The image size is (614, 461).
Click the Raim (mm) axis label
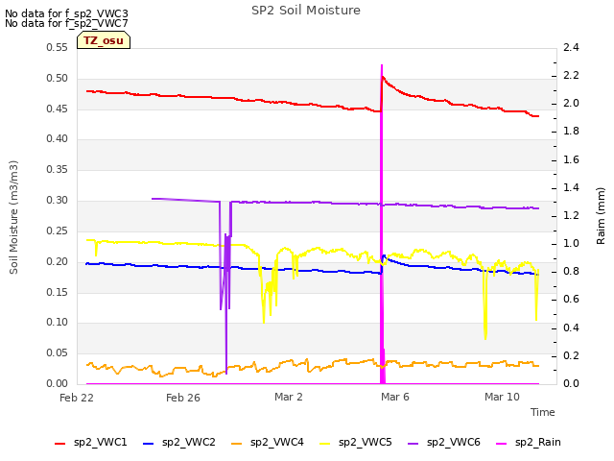pos(601,216)
